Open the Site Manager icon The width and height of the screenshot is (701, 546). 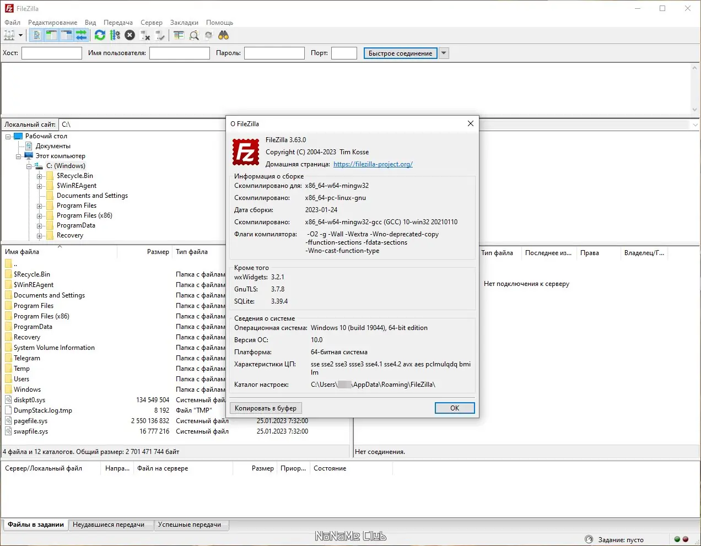pos(9,35)
